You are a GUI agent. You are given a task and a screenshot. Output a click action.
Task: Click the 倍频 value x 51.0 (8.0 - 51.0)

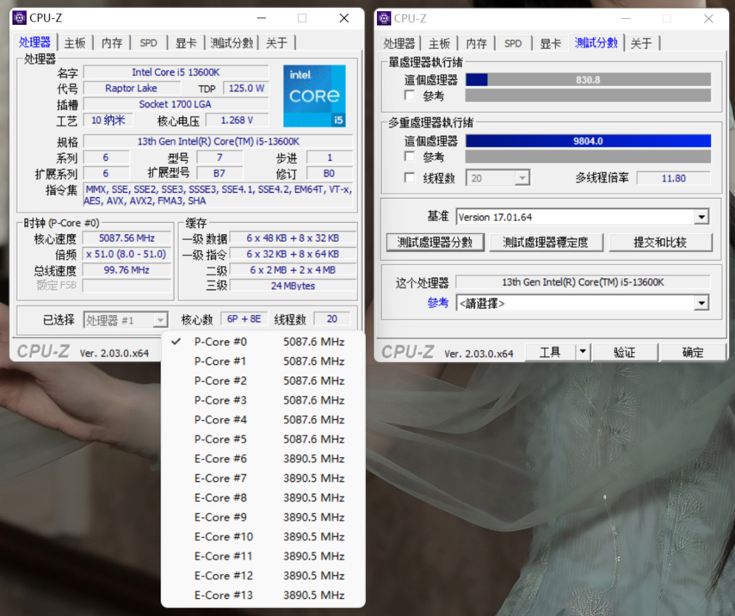click(127, 254)
